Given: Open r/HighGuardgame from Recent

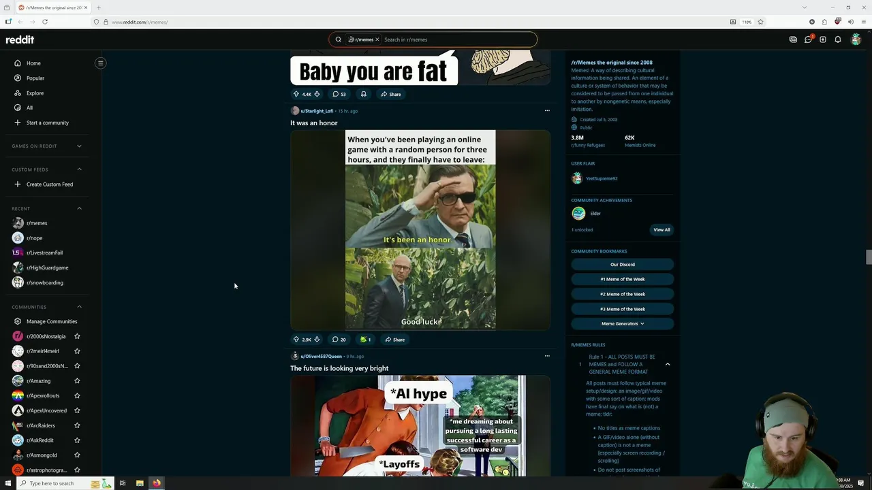Looking at the screenshot, I should [x=47, y=267].
